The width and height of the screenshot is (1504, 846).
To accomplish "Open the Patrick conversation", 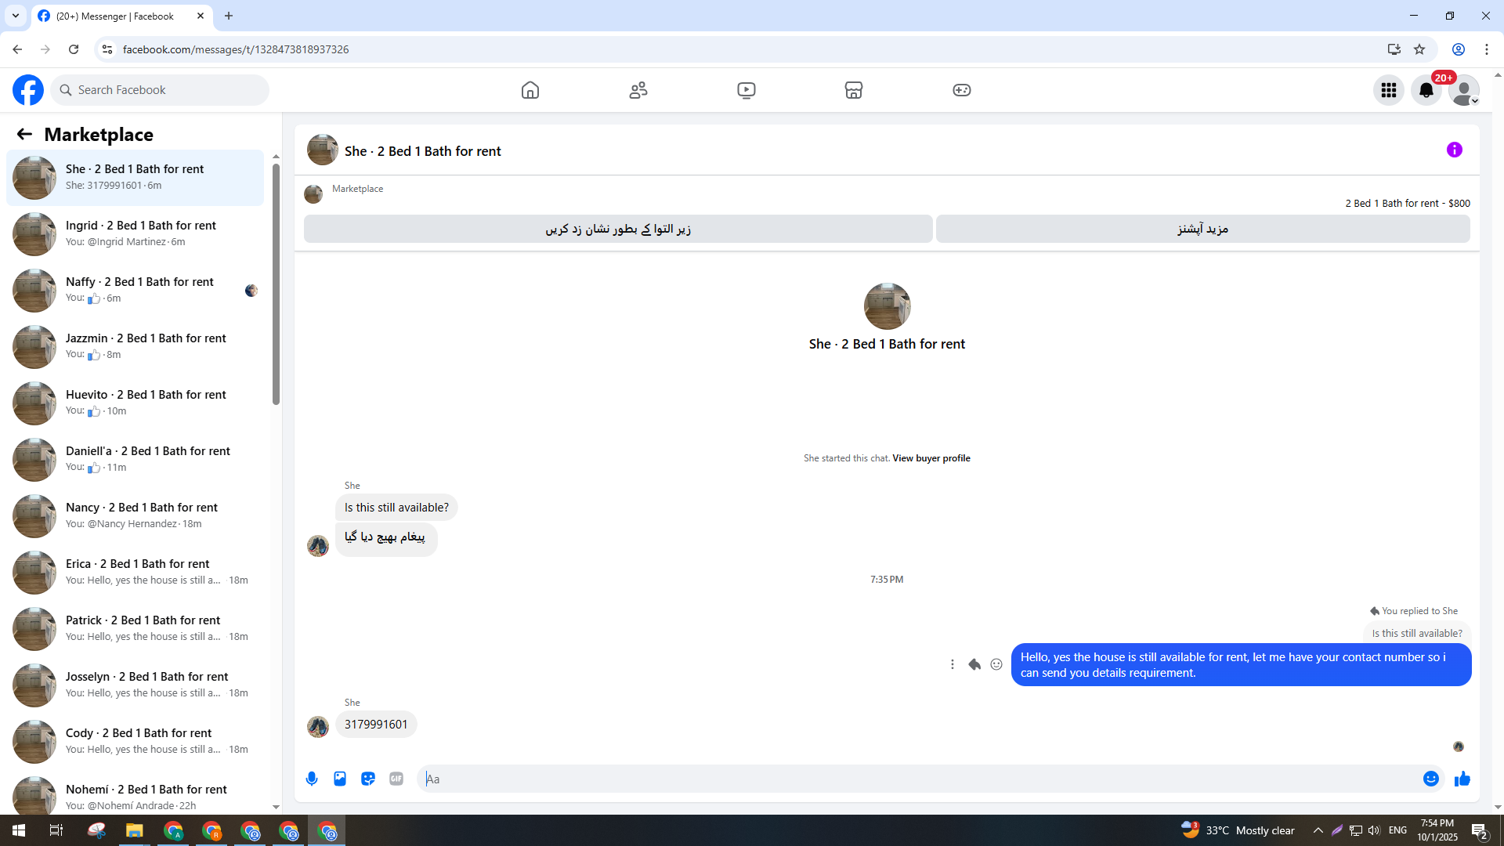I will coord(135,628).
